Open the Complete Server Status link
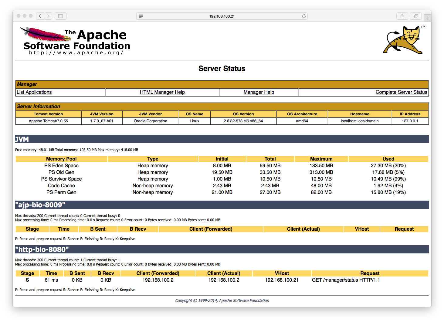The height and width of the screenshot is (322, 444). [401, 92]
